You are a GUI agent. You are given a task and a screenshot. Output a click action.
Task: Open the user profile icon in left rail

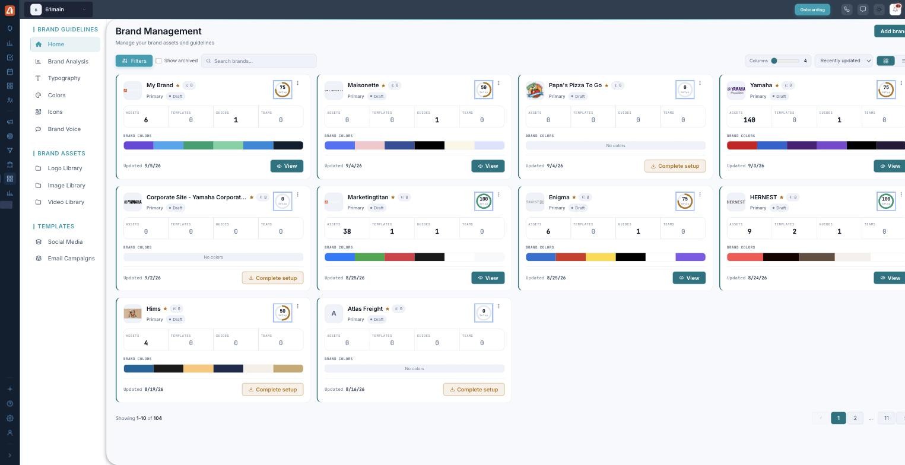pos(9,433)
